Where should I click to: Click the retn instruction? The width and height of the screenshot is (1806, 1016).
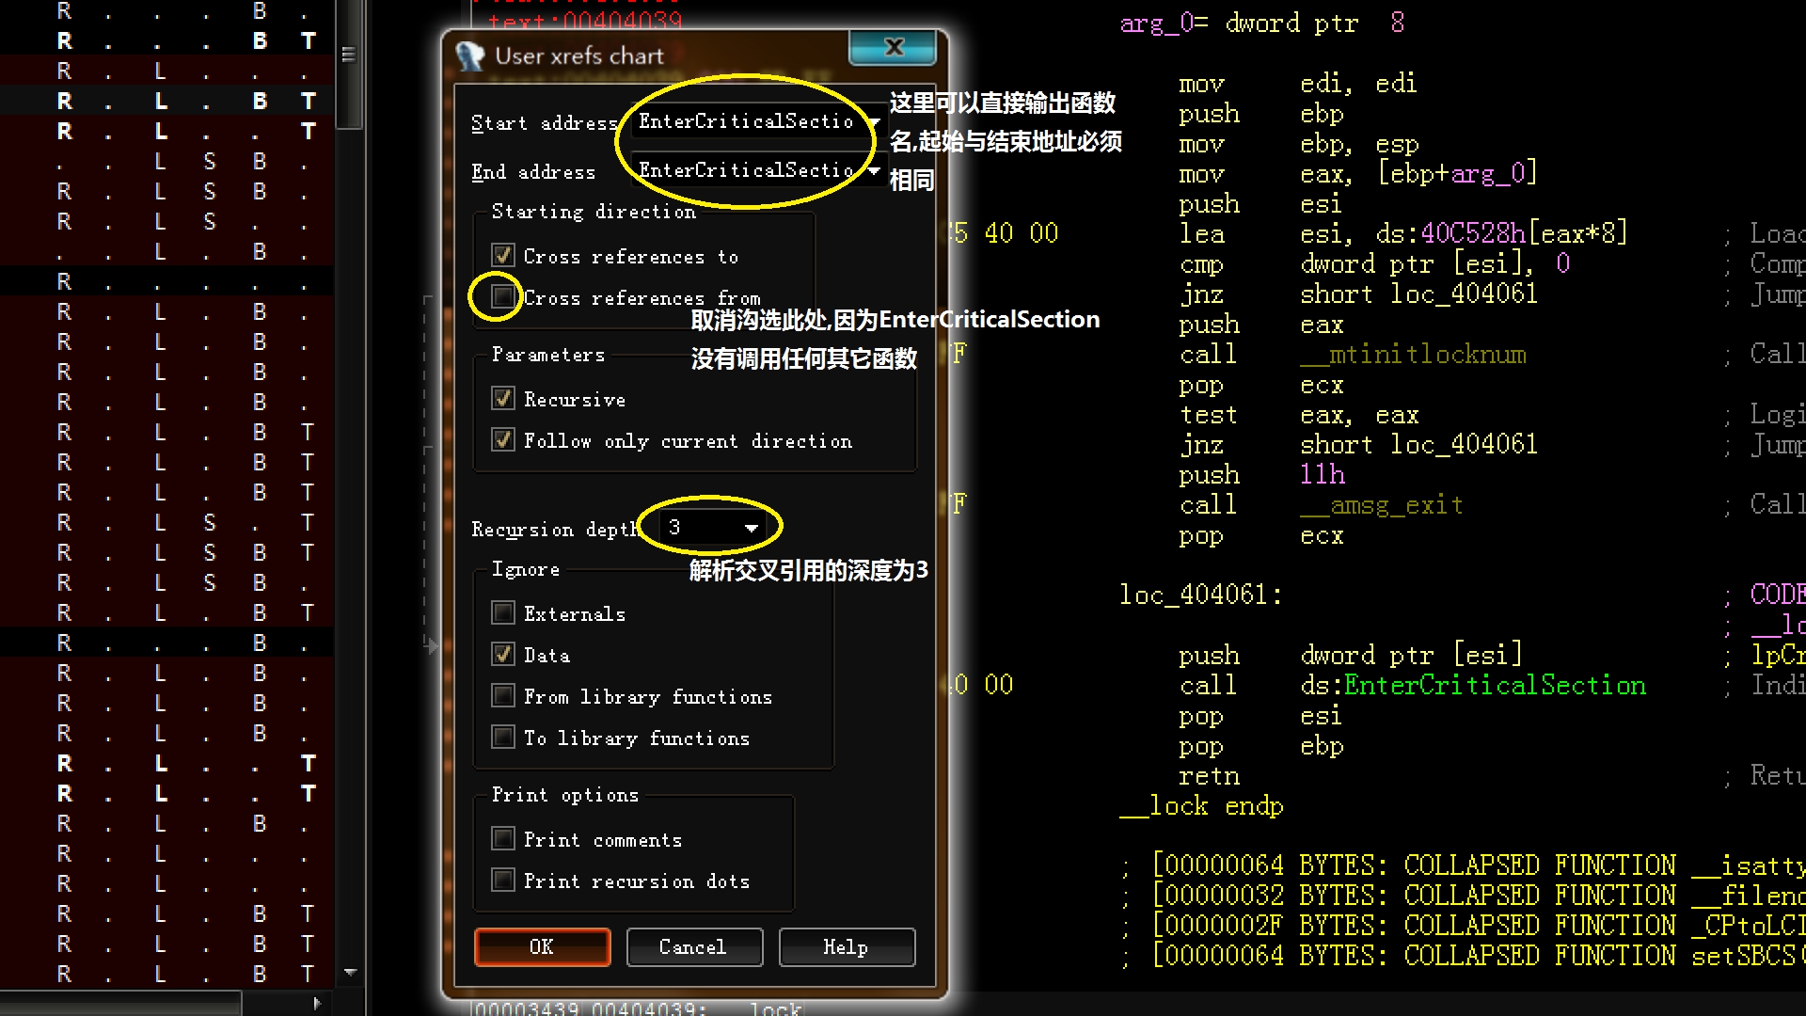(x=1209, y=776)
